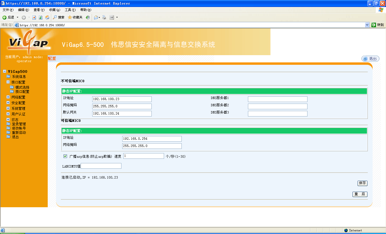
Task: Click the 重启 restart button
Action: (x=360, y=194)
